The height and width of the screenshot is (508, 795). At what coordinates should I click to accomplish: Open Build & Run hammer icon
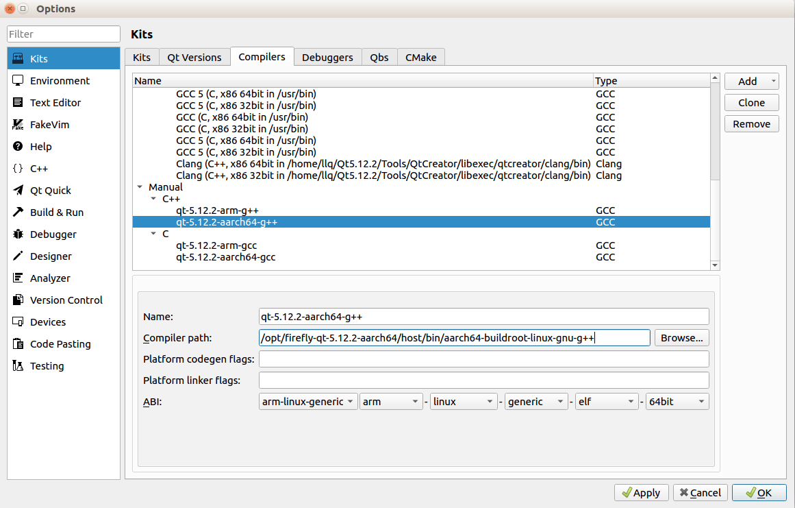[18, 212]
